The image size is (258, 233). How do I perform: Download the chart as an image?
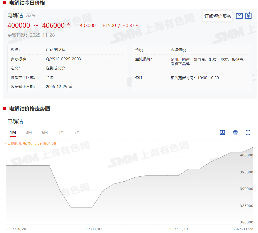[x=222, y=132]
